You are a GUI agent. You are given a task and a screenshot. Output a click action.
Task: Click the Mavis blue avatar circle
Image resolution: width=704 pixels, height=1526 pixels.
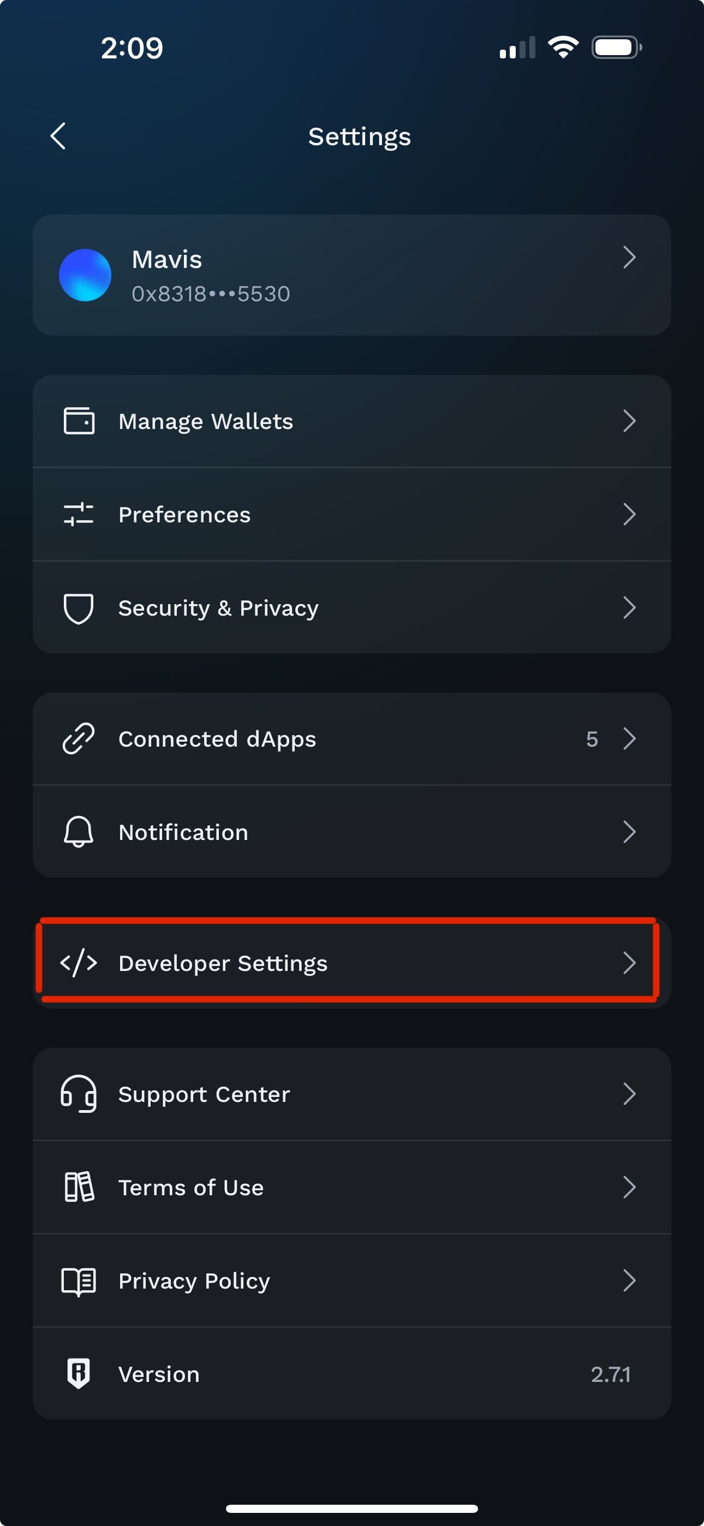tap(85, 275)
